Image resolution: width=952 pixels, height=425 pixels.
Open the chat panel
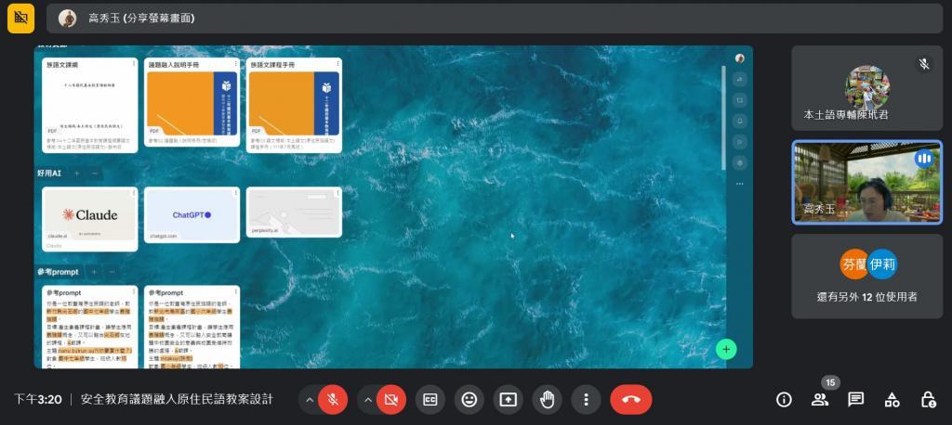click(856, 400)
